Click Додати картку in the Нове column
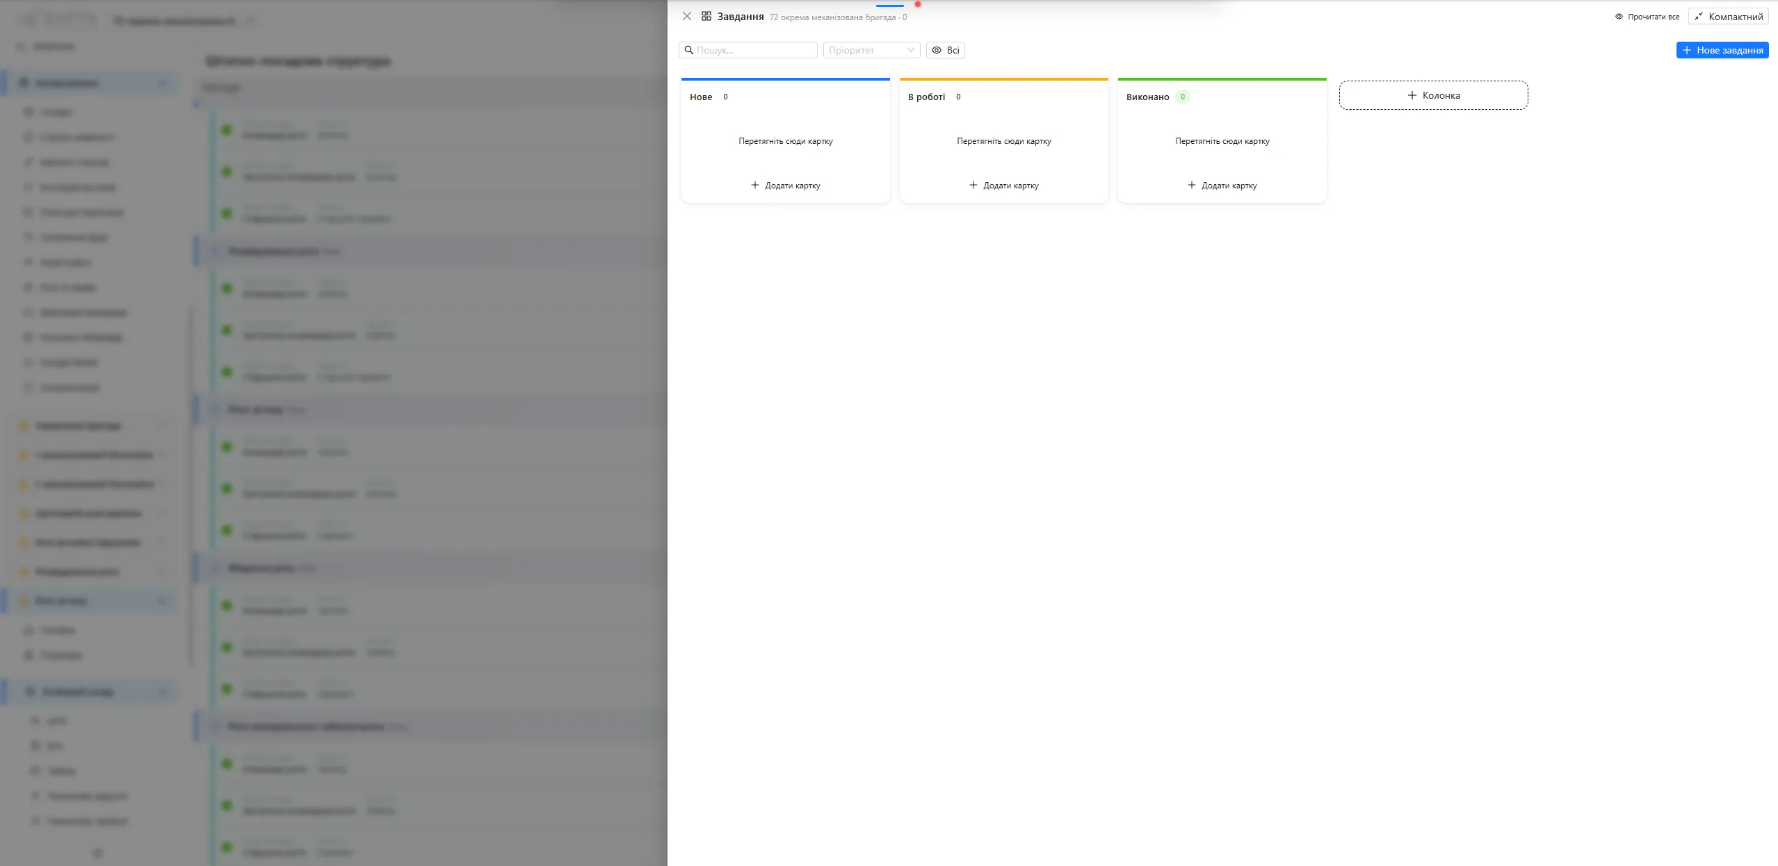This screenshot has width=1778, height=866. (785, 185)
